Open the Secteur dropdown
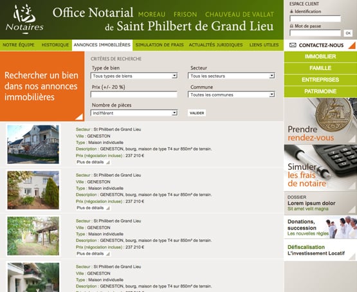357x292 pixels. pos(232,76)
